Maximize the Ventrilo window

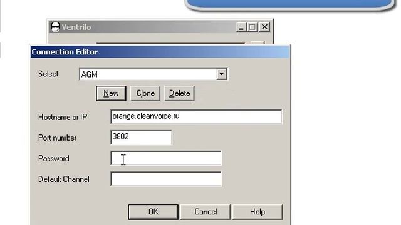pos(252,27)
